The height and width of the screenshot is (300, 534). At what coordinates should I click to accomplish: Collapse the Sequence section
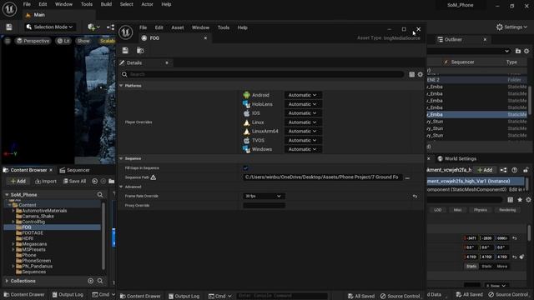(121, 158)
